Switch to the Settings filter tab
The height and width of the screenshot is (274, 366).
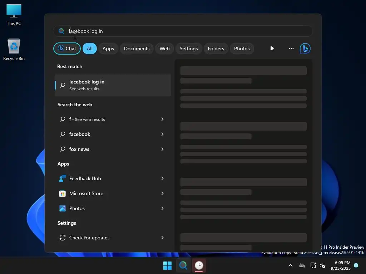pos(189,49)
